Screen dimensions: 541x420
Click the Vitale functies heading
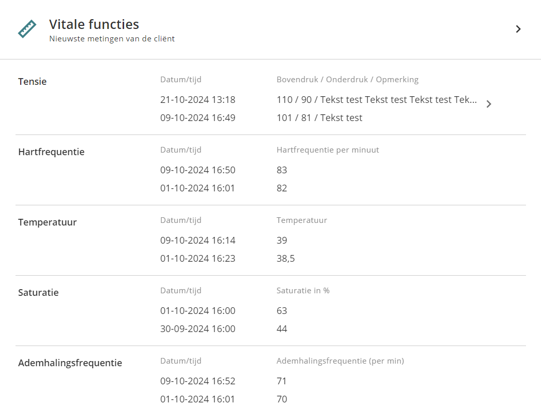click(94, 24)
